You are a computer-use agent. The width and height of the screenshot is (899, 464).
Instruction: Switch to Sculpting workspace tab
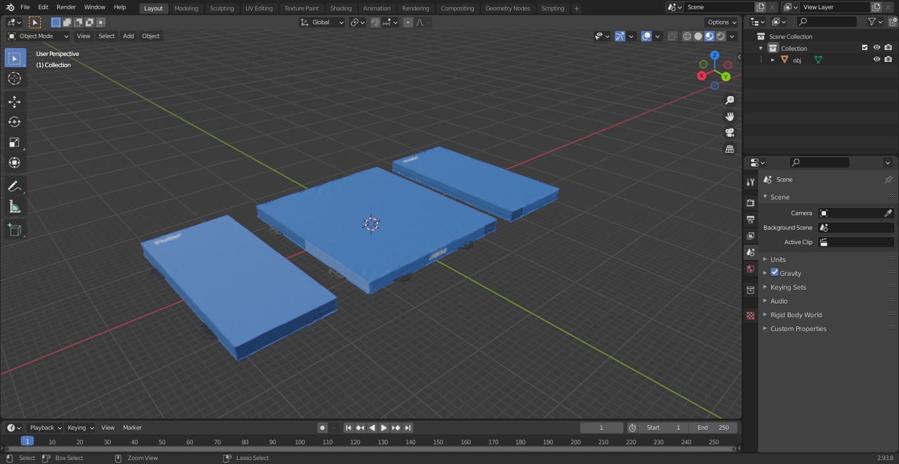coord(222,8)
